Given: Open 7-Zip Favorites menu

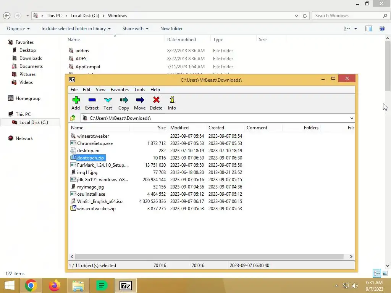Looking at the screenshot, I should 120,90.
